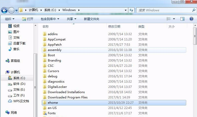Sort by the 修改日期 column header
197x117 pixels.
click(114, 26)
